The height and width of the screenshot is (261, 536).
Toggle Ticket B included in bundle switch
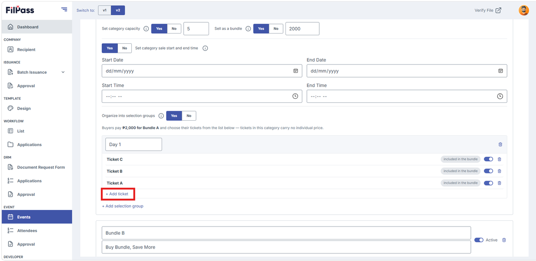[488, 171]
